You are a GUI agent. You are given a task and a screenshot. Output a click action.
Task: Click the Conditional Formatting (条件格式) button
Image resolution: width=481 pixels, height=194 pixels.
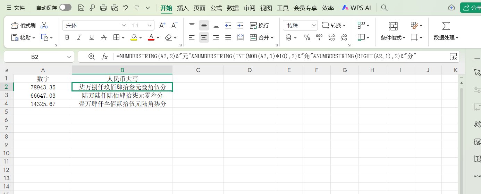393,37
